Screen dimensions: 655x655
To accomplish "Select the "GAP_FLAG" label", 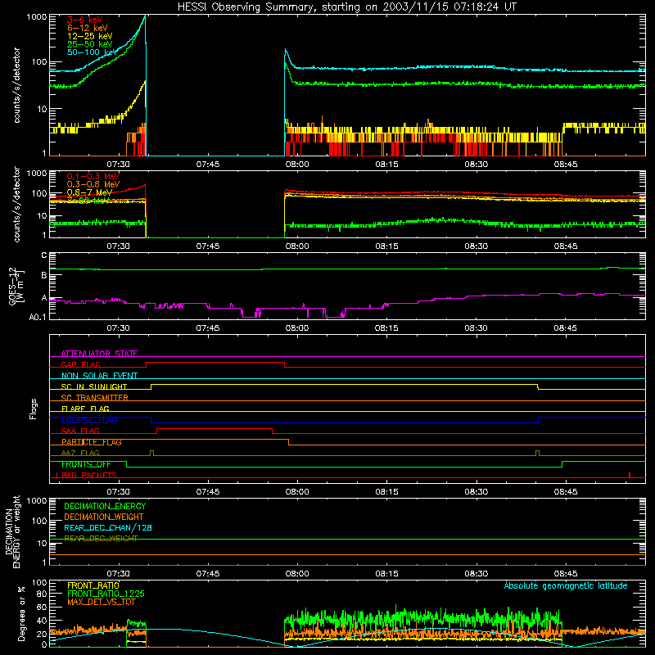I will click(80, 364).
